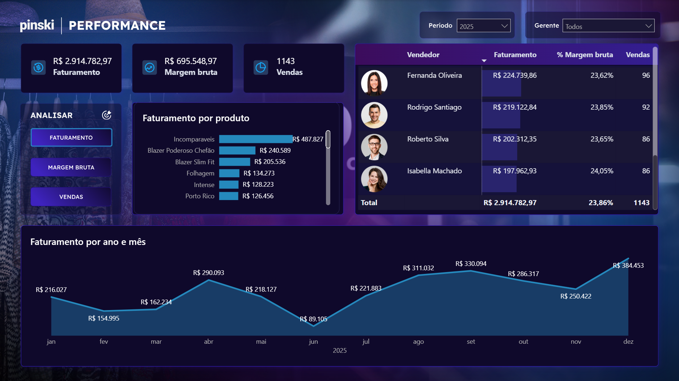Click the clock icon on the Vendas card

pos(262,68)
